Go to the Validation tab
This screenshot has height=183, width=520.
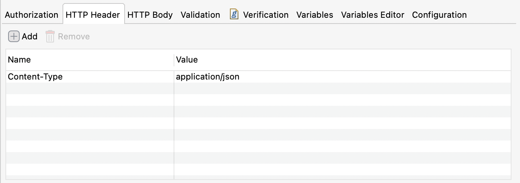[200, 15]
